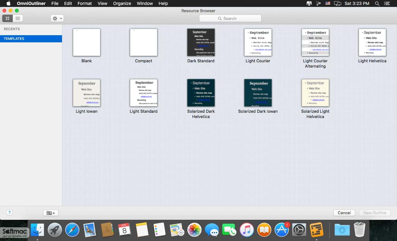Image resolution: width=397 pixels, height=241 pixels.
Task: Choose Solarized Dark Iowan template
Action: [x=258, y=93]
